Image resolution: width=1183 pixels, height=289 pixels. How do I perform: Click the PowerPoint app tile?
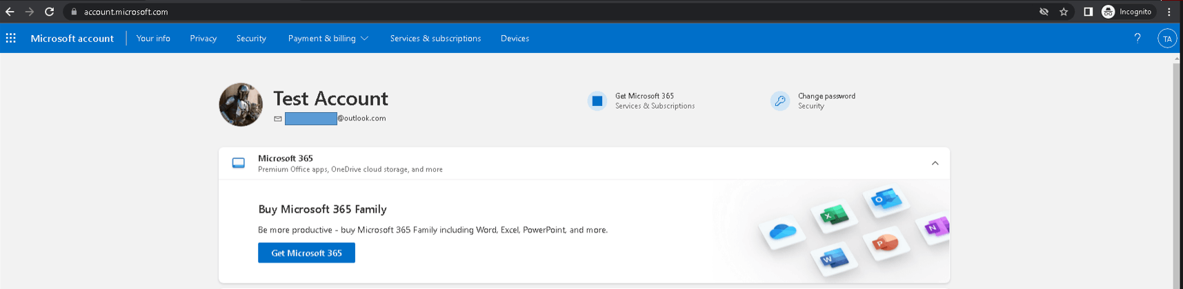886,243
